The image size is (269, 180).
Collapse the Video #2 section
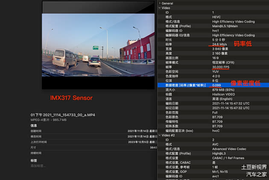(160, 135)
